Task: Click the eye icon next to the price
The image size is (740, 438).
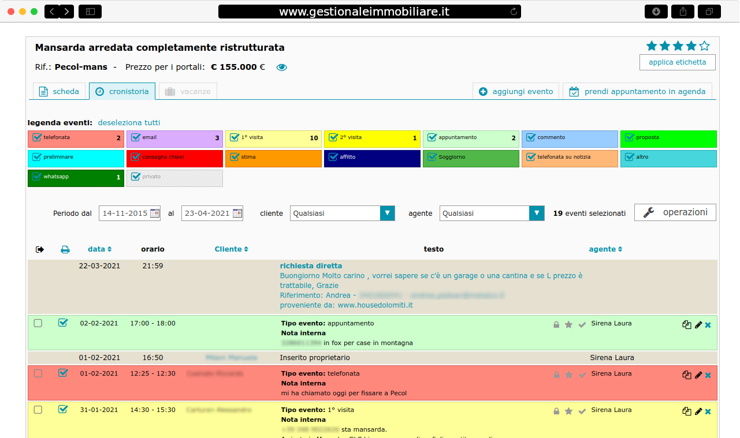Action: (x=281, y=67)
